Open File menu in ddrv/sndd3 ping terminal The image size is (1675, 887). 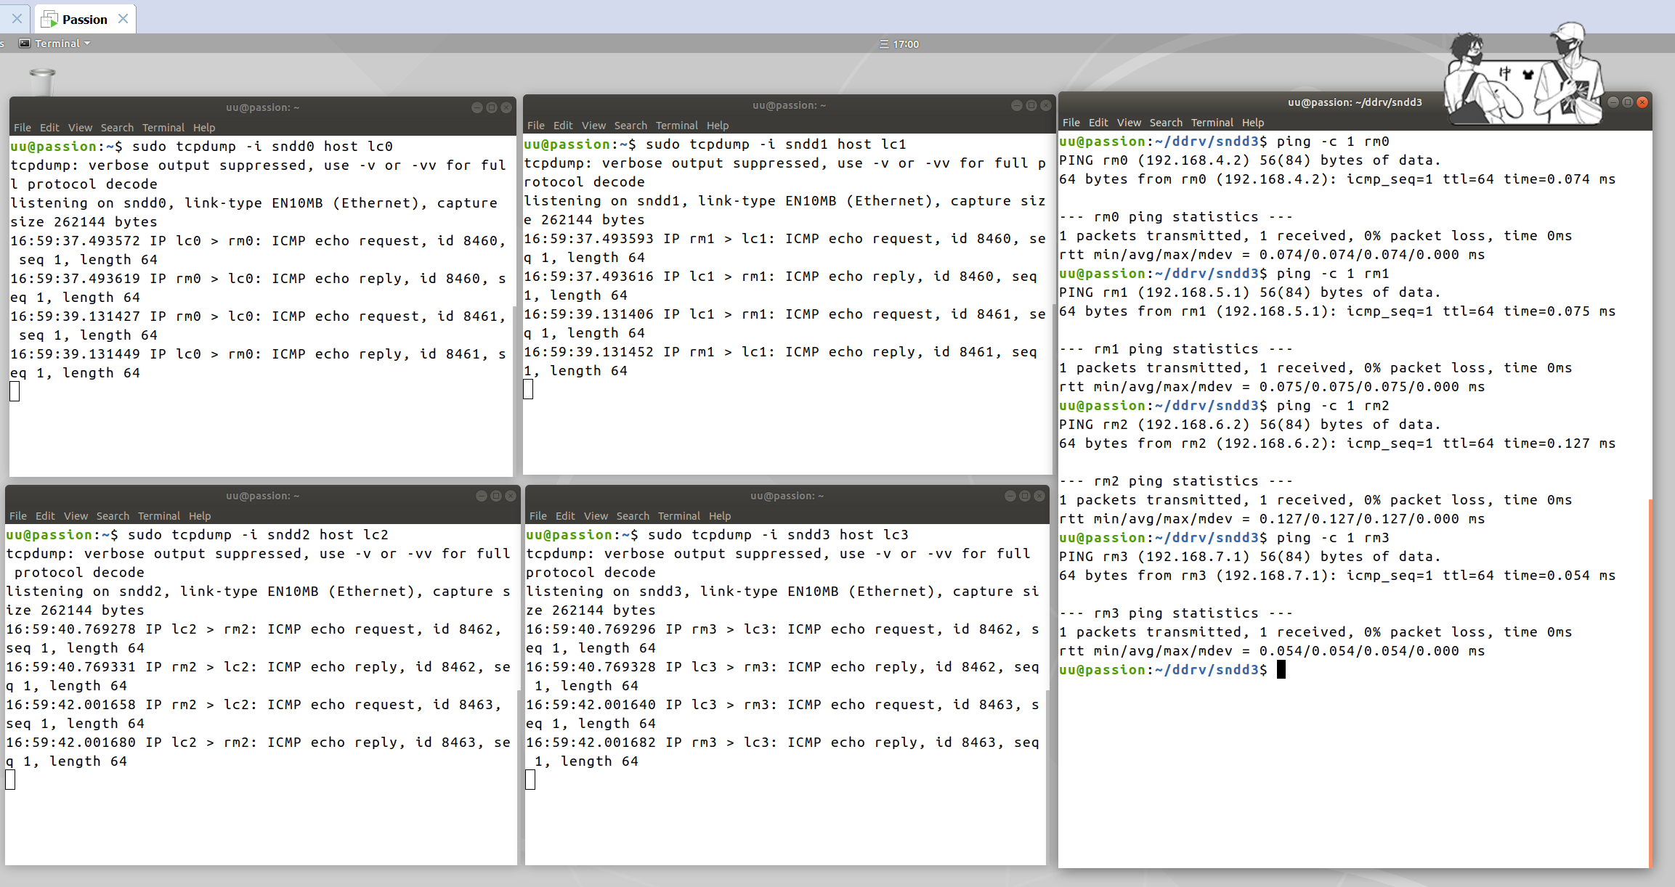1071,123
